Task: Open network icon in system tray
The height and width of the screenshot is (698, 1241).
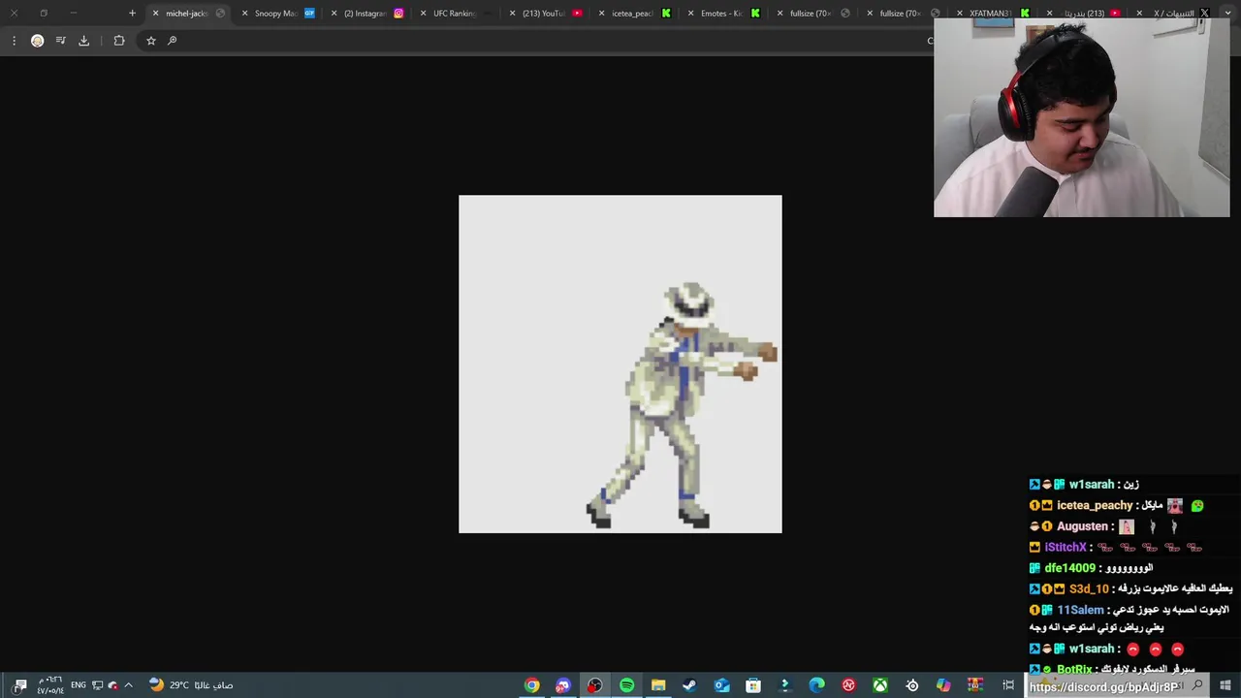Action: point(97,685)
